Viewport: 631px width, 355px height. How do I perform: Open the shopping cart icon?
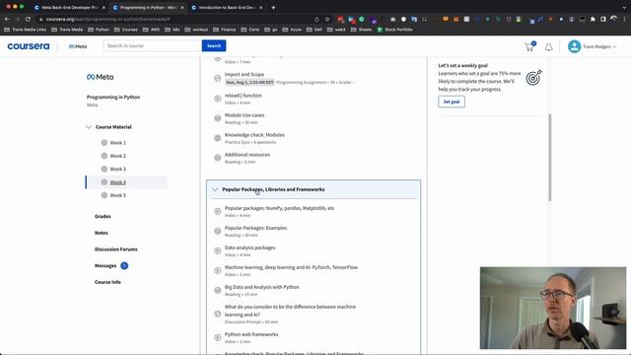click(529, 47)
